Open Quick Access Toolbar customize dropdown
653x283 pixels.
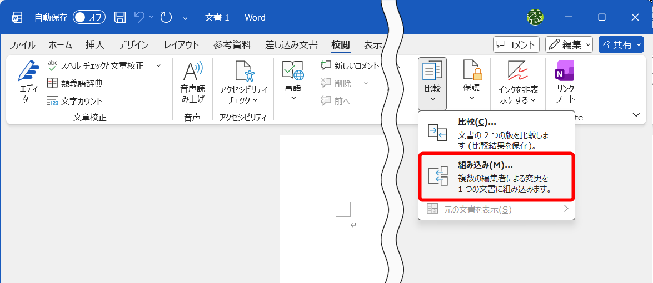click(x=185, y=18)
